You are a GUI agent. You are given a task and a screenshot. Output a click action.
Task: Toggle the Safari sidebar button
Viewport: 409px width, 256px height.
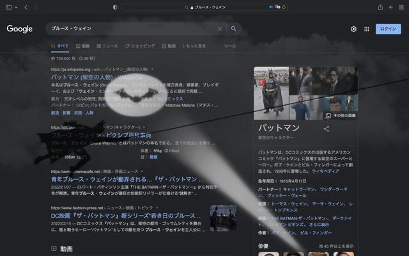point(8,7)
